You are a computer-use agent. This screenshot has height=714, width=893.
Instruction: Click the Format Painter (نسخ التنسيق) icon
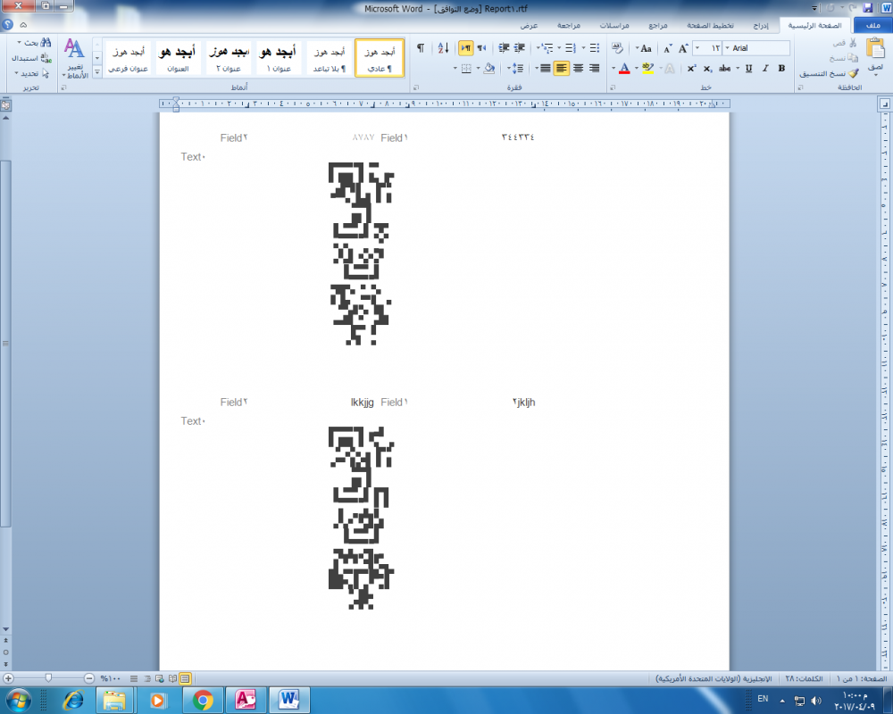(x=853, y=74)
